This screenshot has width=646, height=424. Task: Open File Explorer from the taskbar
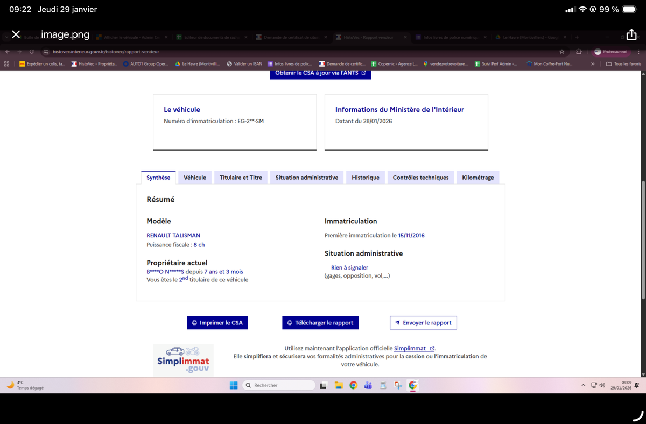339,385
